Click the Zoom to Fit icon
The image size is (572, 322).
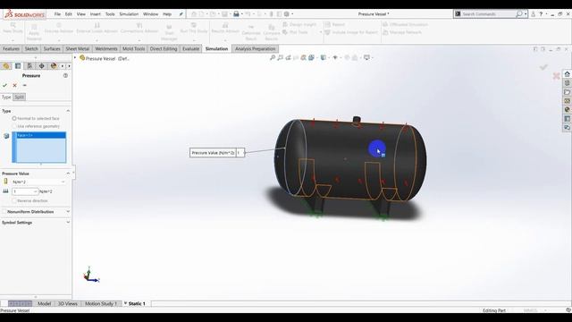273,57
